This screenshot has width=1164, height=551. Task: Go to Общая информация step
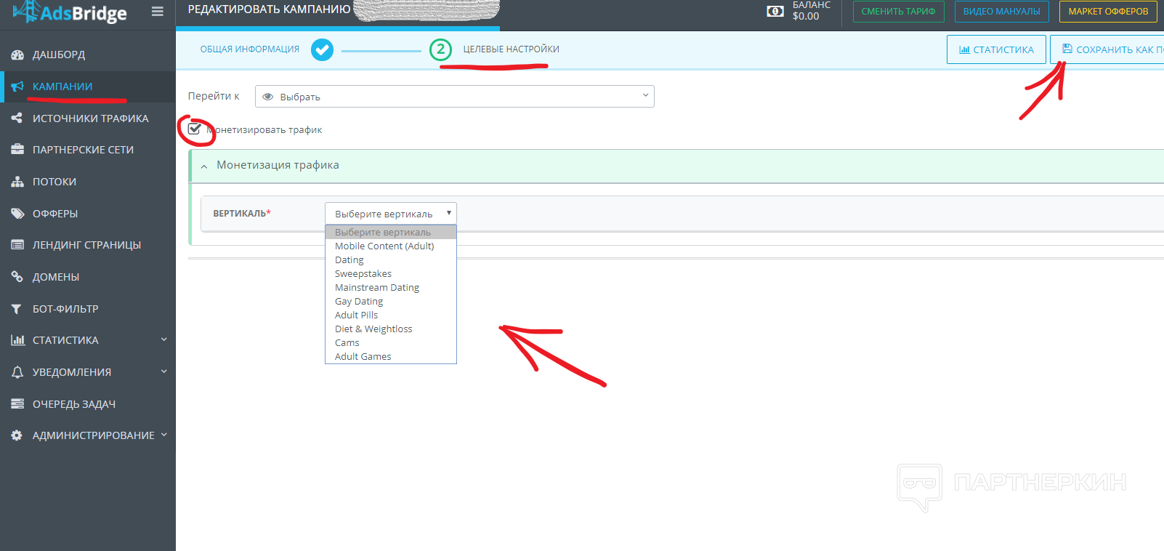[x=250, y=49]
